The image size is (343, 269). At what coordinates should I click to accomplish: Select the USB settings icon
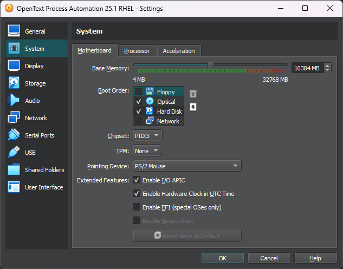click(x=14, y=153)
